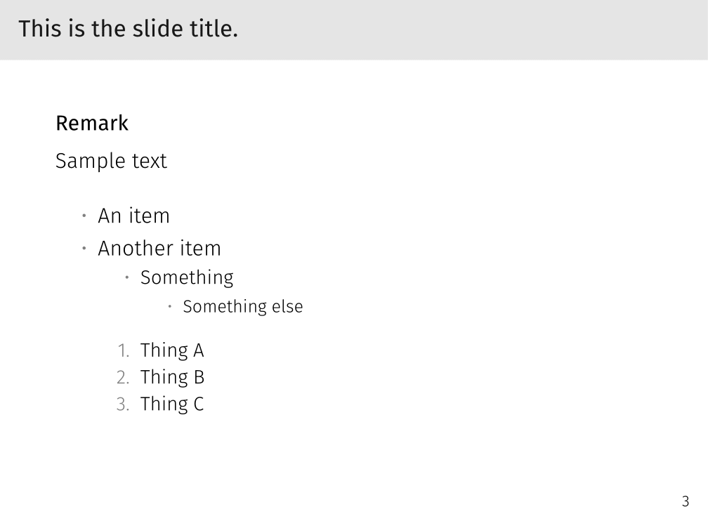Click the list number '3.' marker
The height and width of the screenshot is (531, 708).
tap(124, 404)
